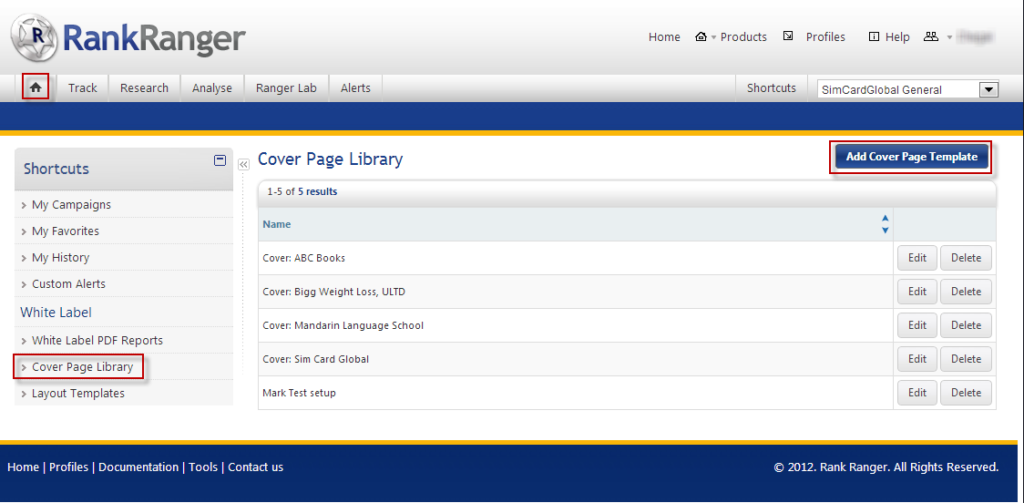The image size is (1024, 503).
Task: Edit the Cover: ABC Books template
Action: (x=916, y=258)
